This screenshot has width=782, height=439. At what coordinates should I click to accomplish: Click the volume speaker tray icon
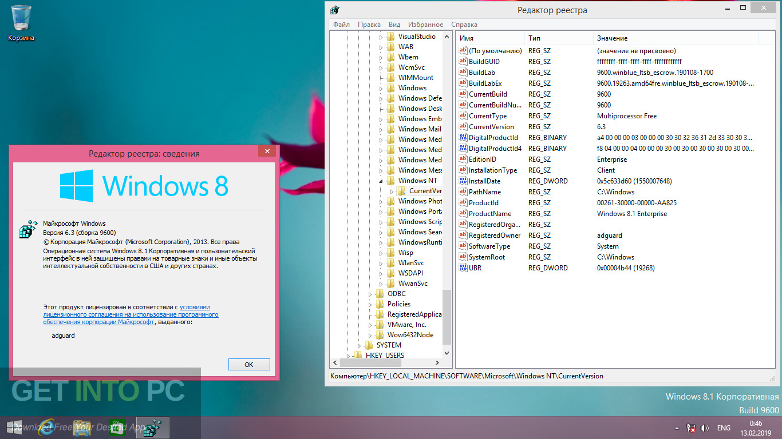[x=705, y=428]
